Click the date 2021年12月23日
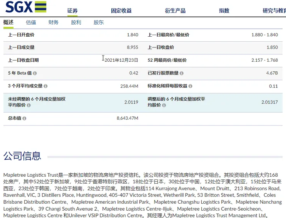Image resolution: width=286 pixels, height=218 pixels. [x=121, y=60]
